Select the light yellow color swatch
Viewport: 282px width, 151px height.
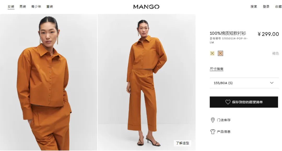click(212, 53)
